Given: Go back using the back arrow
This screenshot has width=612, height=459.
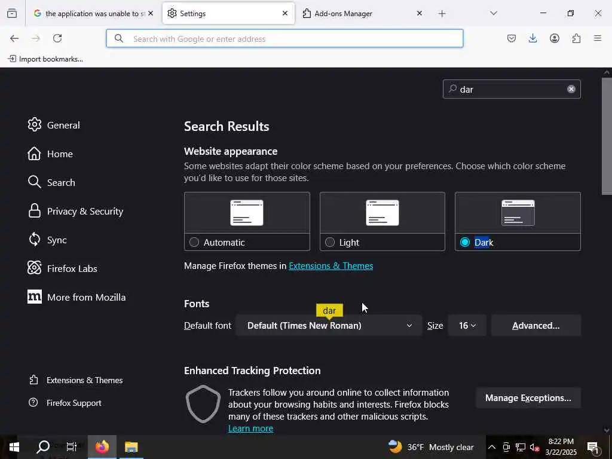Looking at the screenshot, I should pyautogui.click(x=14, y=38).
